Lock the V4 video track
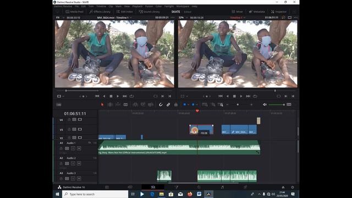Screen dimensions: 352x198 coord(69,120)
